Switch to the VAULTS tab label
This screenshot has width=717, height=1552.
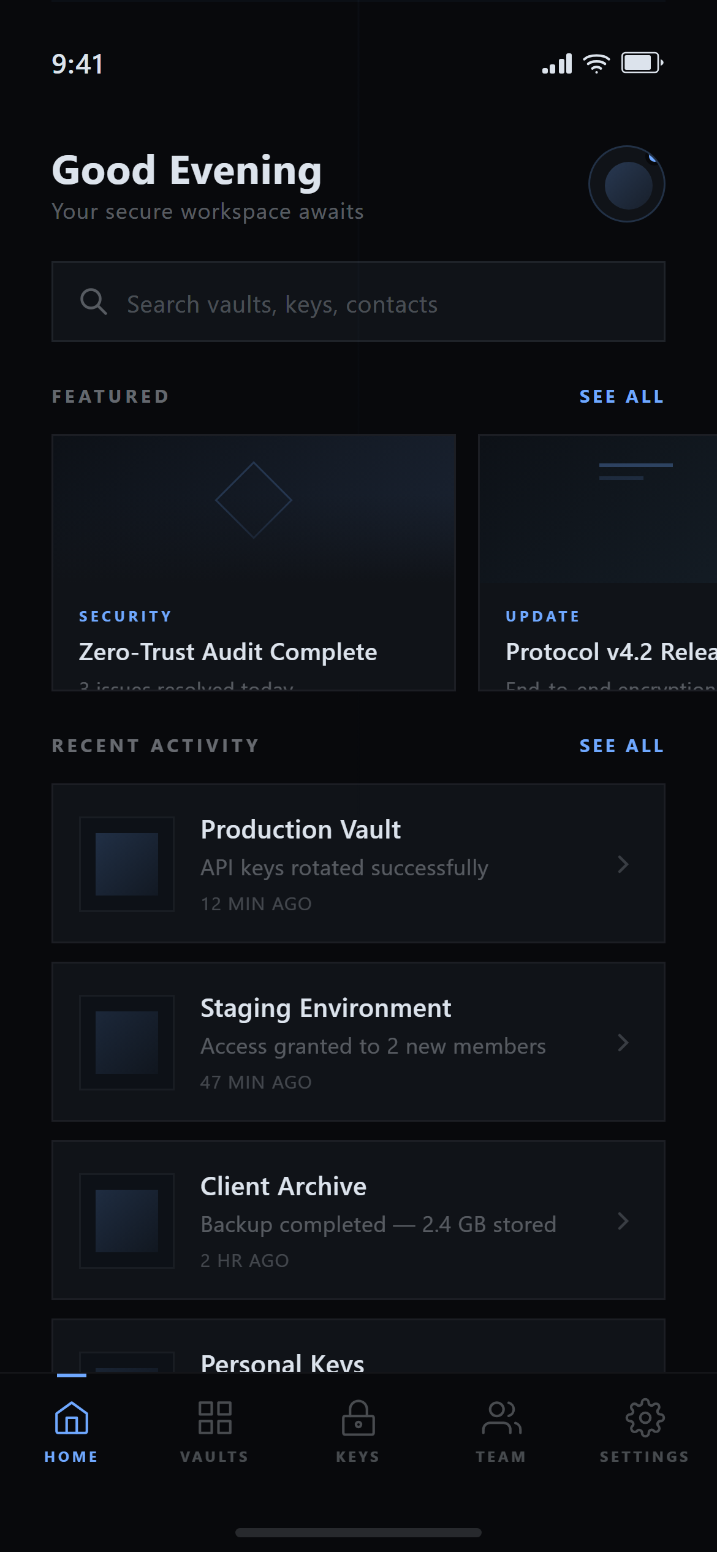click(214, 1456)
